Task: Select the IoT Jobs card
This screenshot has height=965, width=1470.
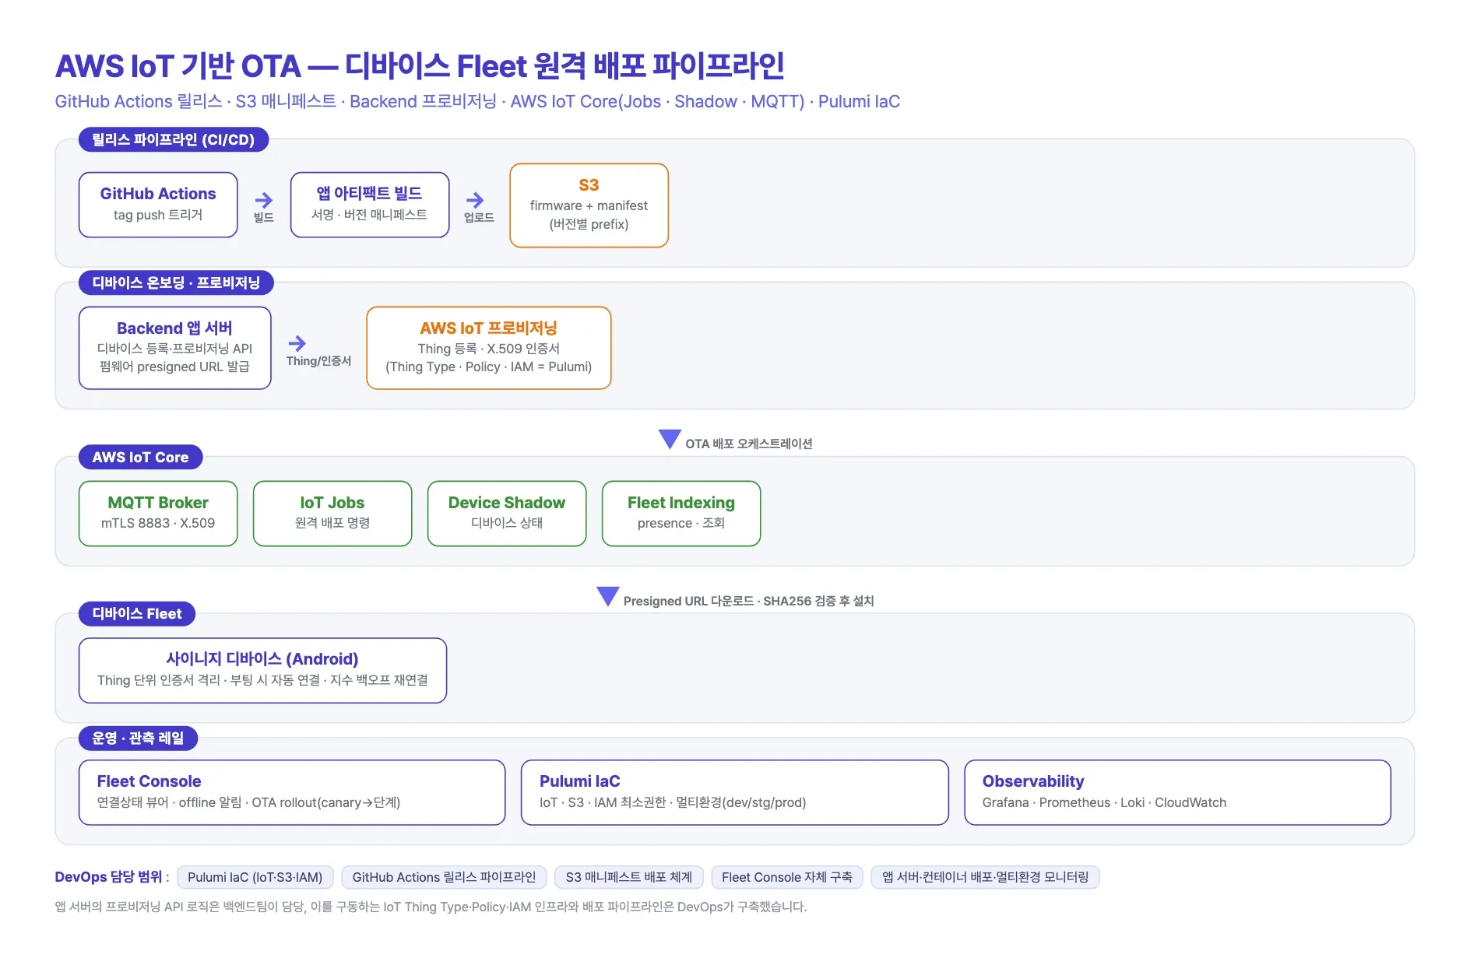Action: pos(332,514)
